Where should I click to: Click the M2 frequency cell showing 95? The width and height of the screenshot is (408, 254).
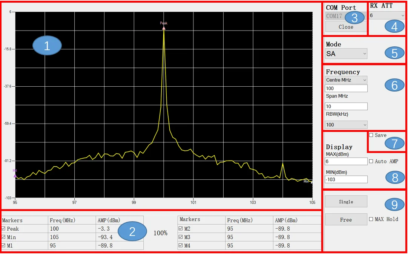pyautogui.click(x=249, y=229)
